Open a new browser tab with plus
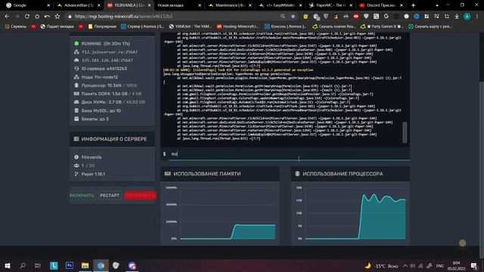The image size is (484, 272). tap(413, 5)
